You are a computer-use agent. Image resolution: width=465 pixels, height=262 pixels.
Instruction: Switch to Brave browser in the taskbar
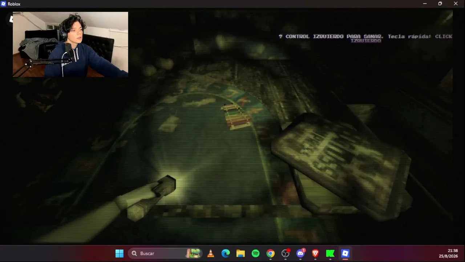coord(315,253)
